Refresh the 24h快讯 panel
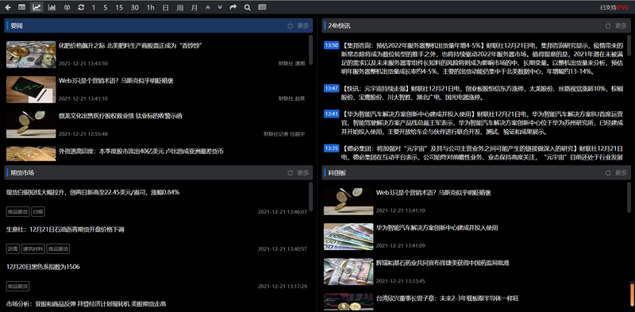The width and height of the screenshot is (635, 312). tap(608, 25)
